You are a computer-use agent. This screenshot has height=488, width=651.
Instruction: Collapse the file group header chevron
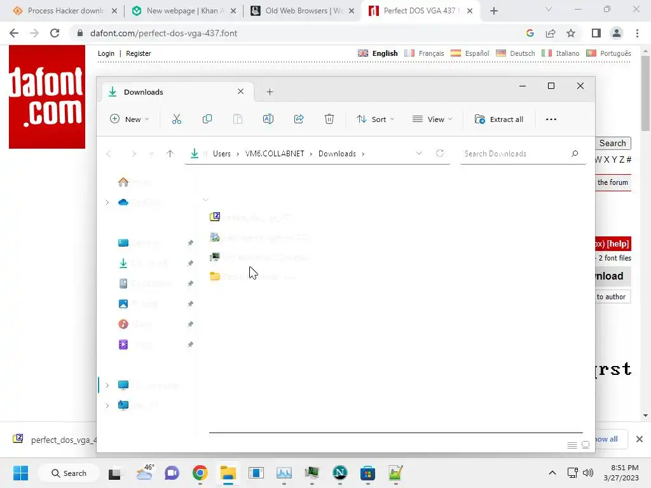point(205,200)
